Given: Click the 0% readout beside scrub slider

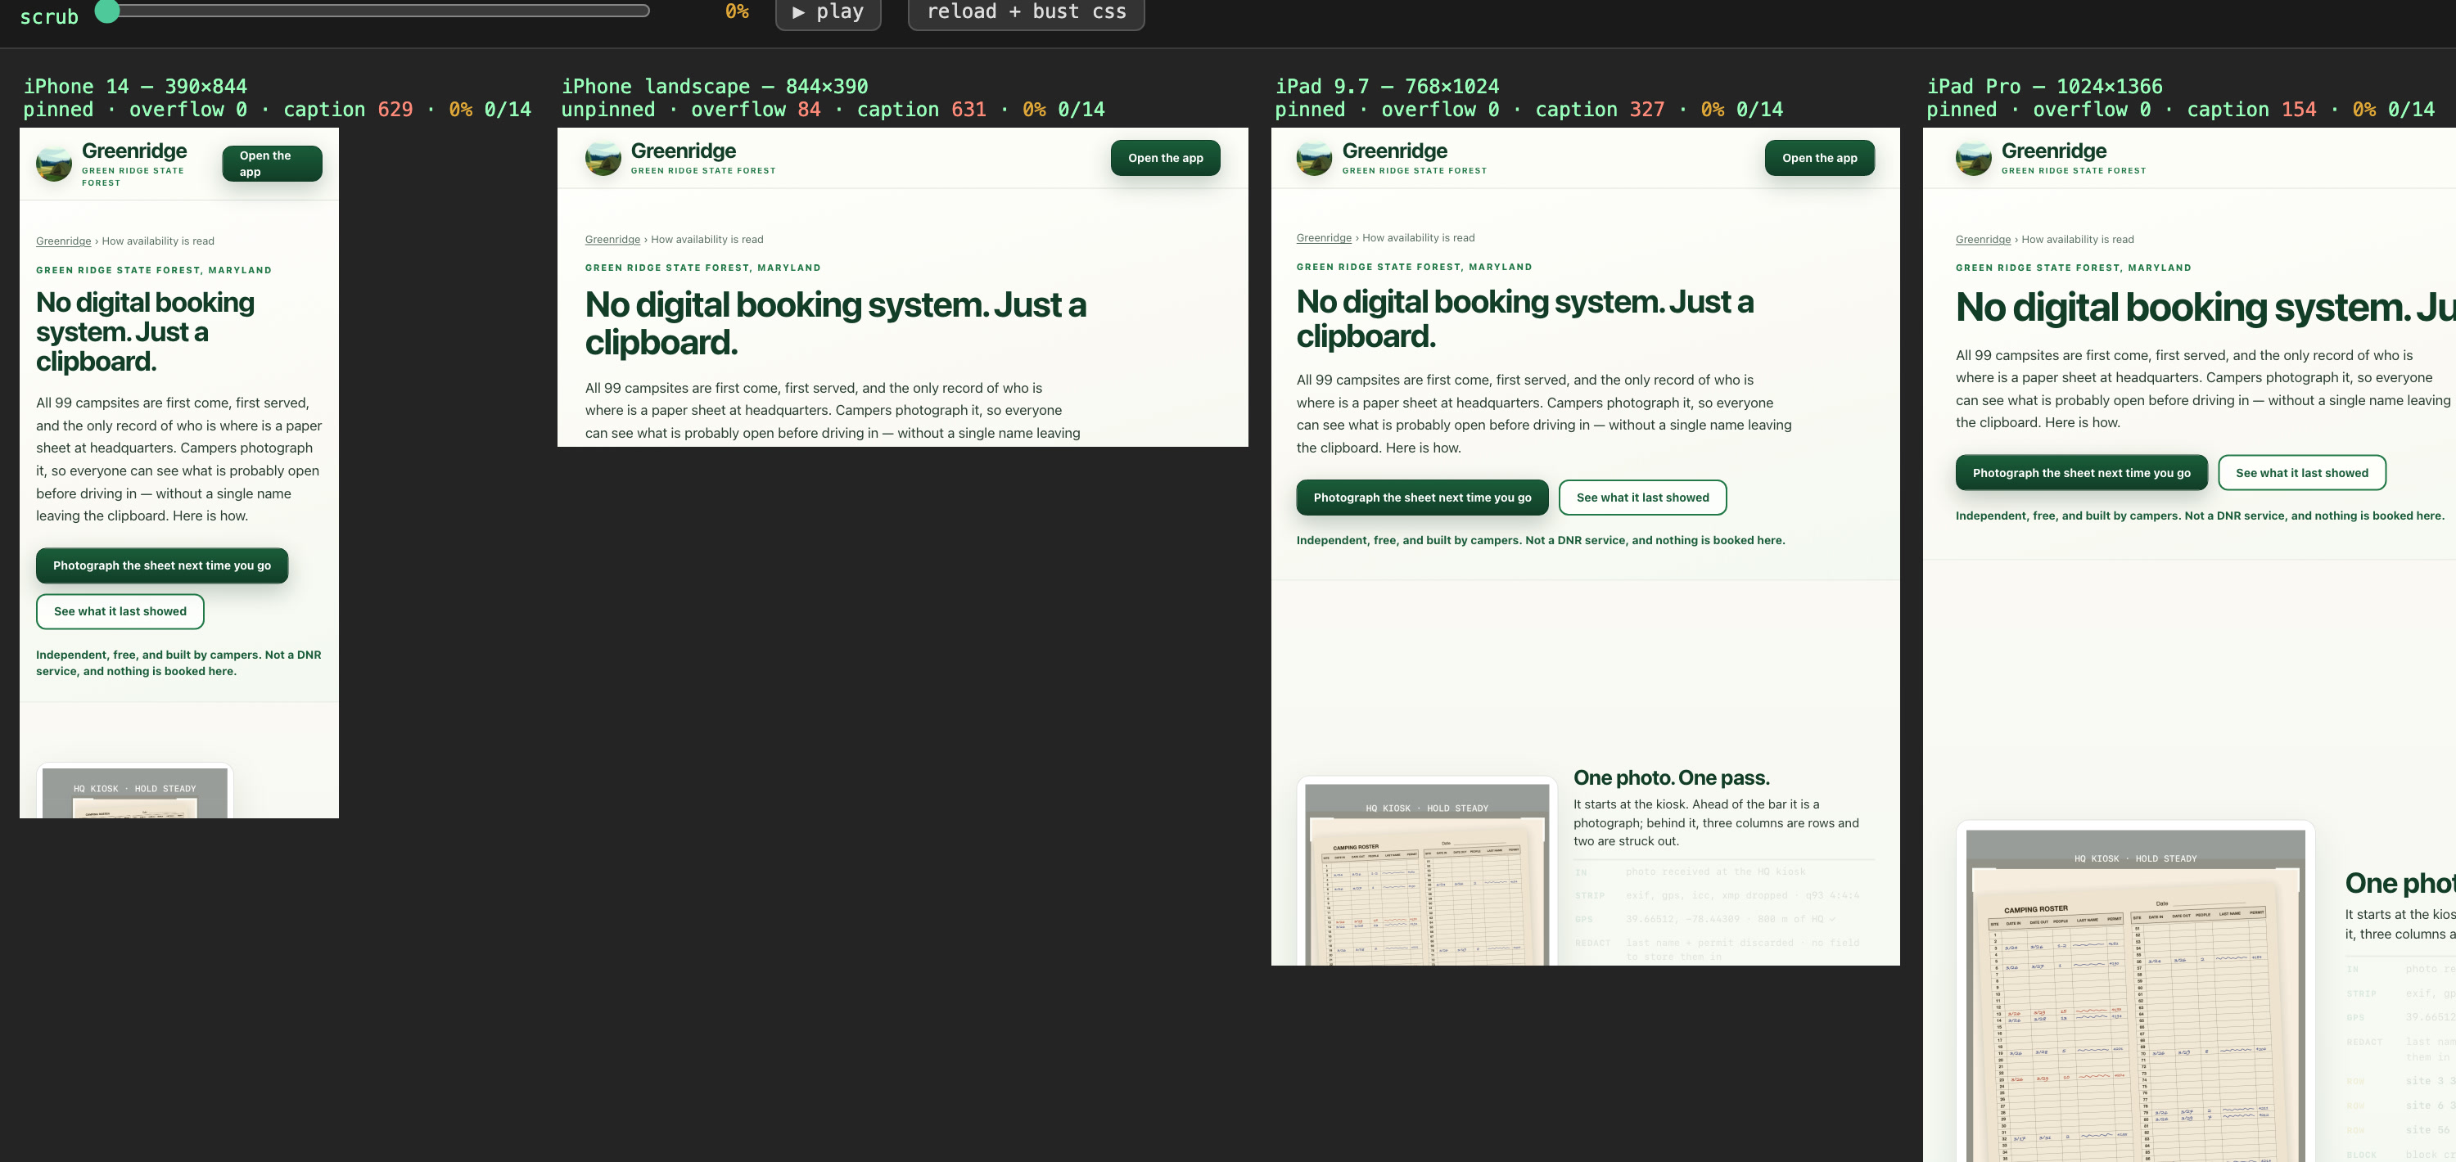Looking at the screenshot, I should pyautogui.click(x=737, y=11).
